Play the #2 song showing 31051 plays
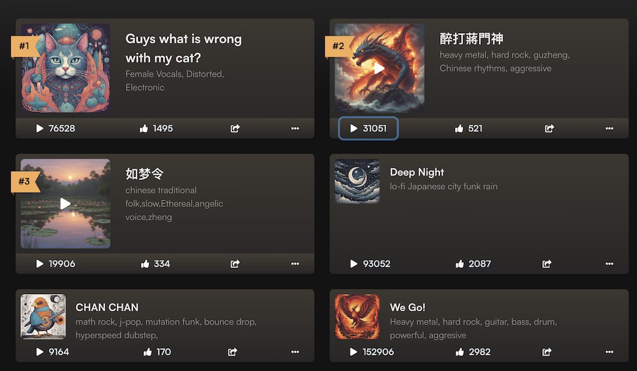This screenshot has width=637, height=371. tap(368, 129)
